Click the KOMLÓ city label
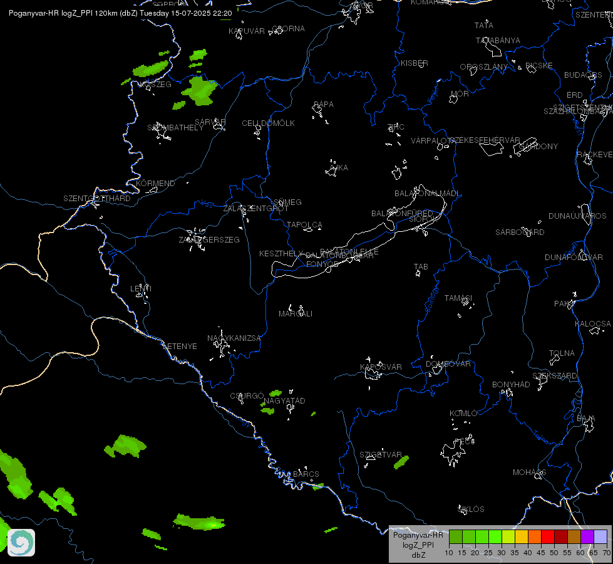613x564 pixels. click(463, 414)
